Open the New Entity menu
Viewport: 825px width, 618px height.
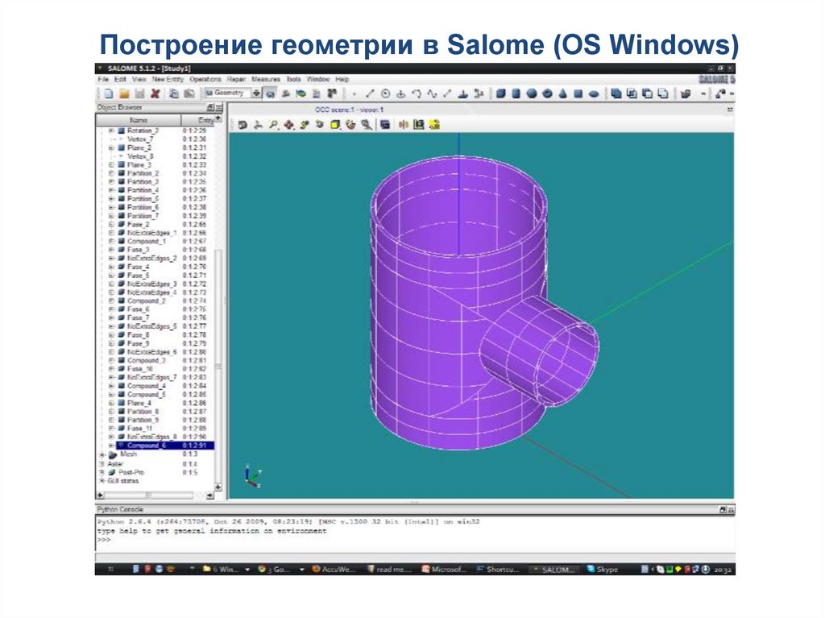[x=168, y=80]
